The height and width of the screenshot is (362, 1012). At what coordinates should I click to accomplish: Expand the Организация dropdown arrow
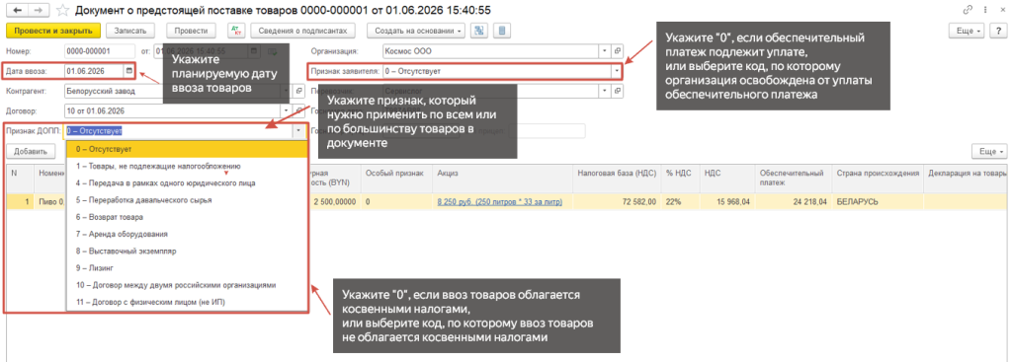tap(605, 51)
